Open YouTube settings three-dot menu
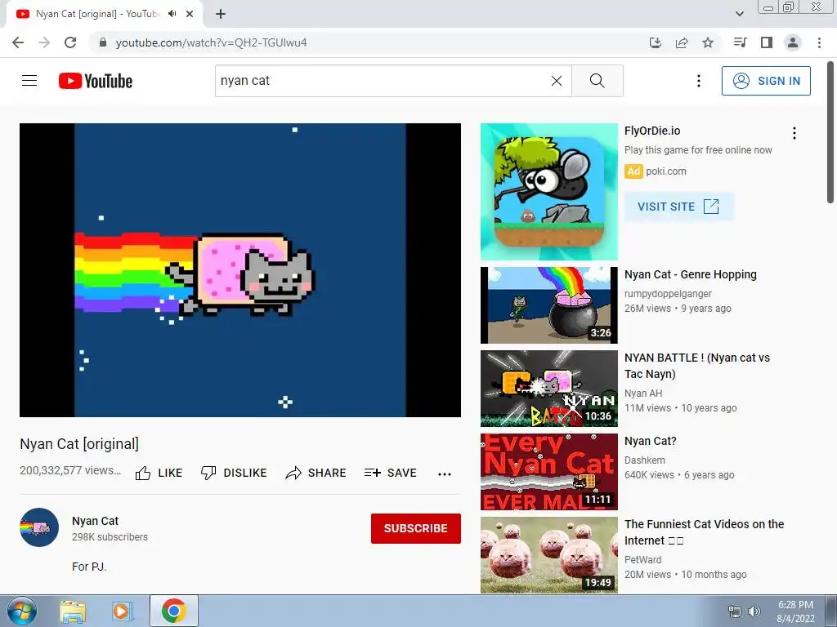 coord(698,81)
